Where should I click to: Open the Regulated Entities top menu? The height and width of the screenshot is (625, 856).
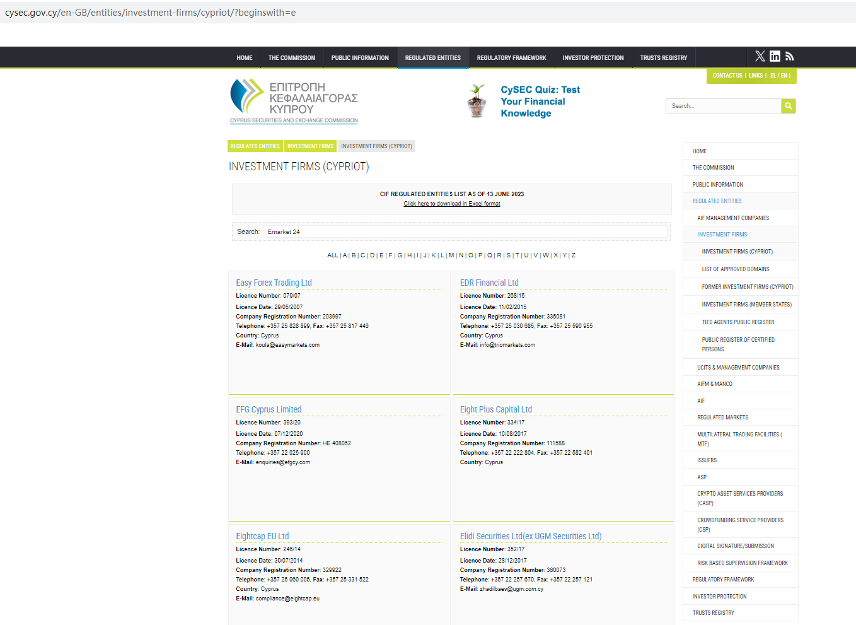coord(432,58)
